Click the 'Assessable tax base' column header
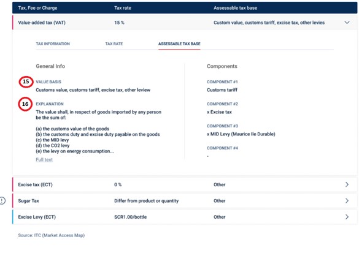Screen dimensions: 359x261 (x=236, y=8)
